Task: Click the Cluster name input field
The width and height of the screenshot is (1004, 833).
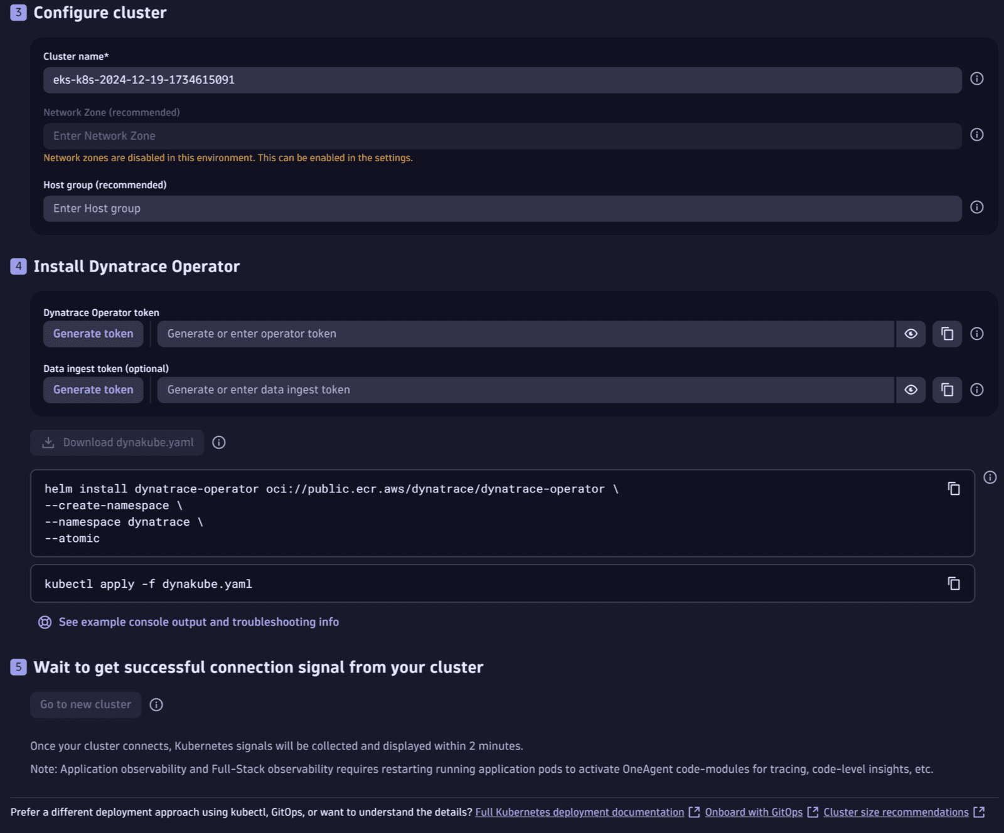Action: coord(502,80)
